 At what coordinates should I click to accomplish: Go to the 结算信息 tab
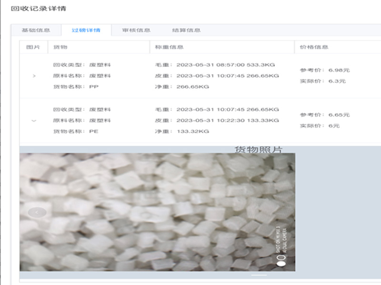[186, 30]
